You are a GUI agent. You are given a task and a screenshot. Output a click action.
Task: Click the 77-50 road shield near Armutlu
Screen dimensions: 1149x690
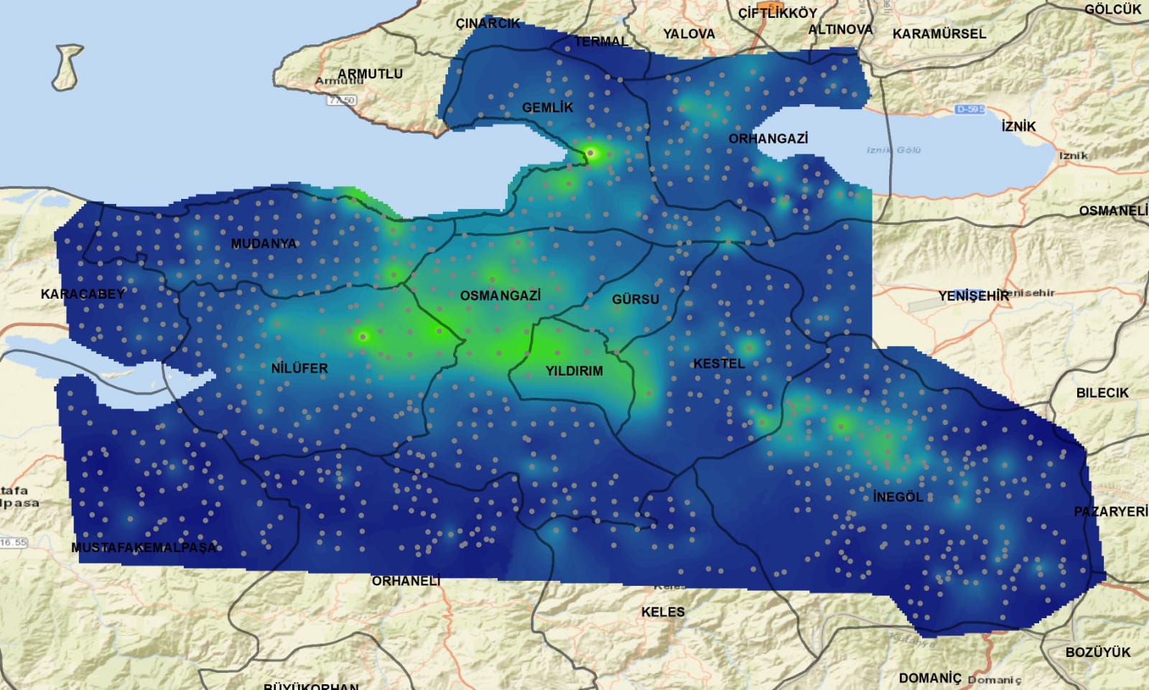pos(342,100)
